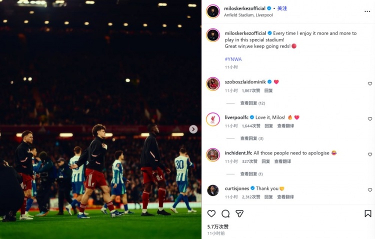Reply to the curtisjones comment
The width and height of the screenshot is (375, 239).
[268, 197]
